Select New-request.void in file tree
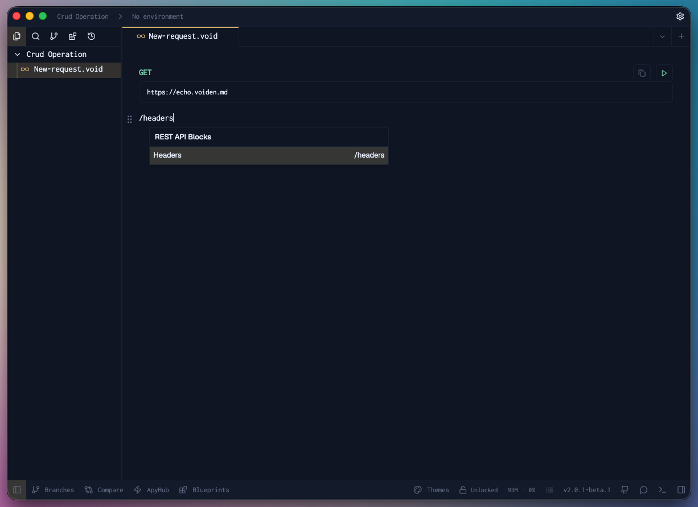This screenshot has width=698, height=507. click(x=64, y=69)
